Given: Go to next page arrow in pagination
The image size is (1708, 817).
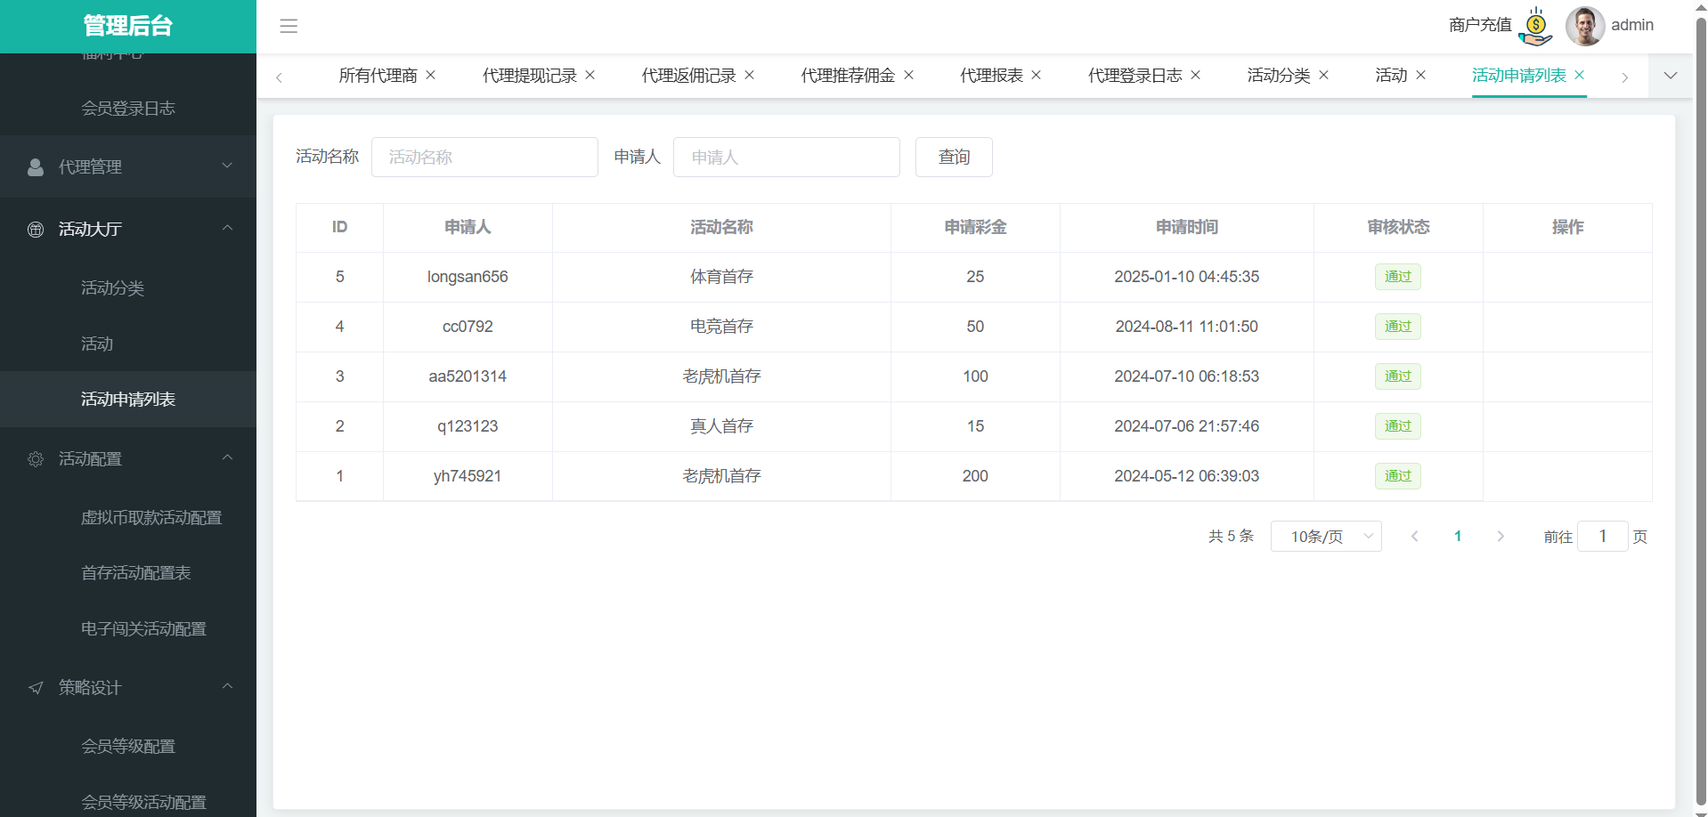Looking at the screenshot, I should coord(1501,537).
